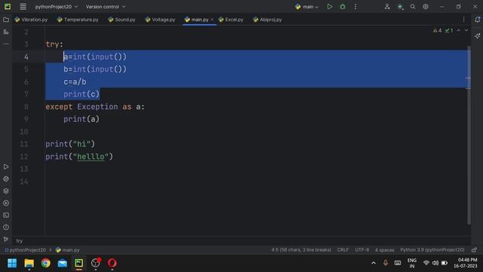
Task: Run main with the green play icon
Action: pos(330,7)
